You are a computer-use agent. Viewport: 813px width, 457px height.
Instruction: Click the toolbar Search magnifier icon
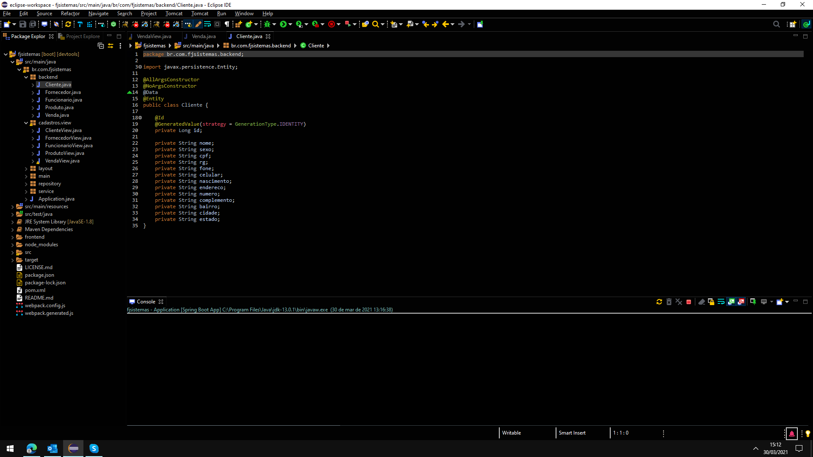coord(375,24)
